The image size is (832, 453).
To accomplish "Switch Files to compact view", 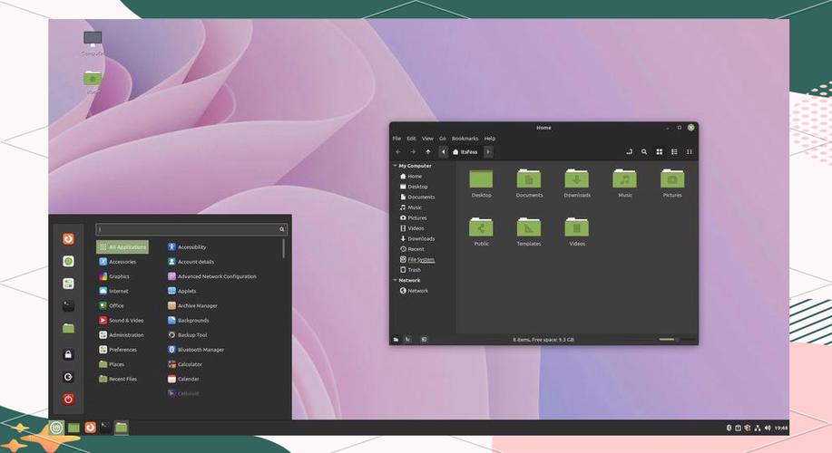I will coord(690,151).
